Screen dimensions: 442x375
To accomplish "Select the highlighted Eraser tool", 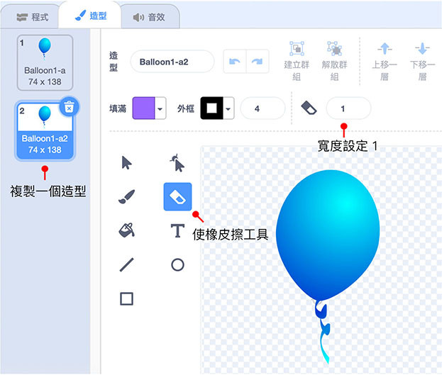I will (x=177, y=196).
